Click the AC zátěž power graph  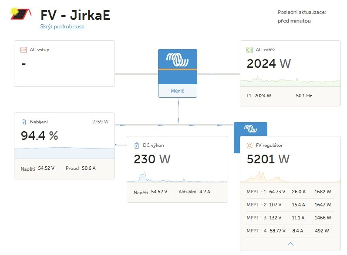coord(290,81)
